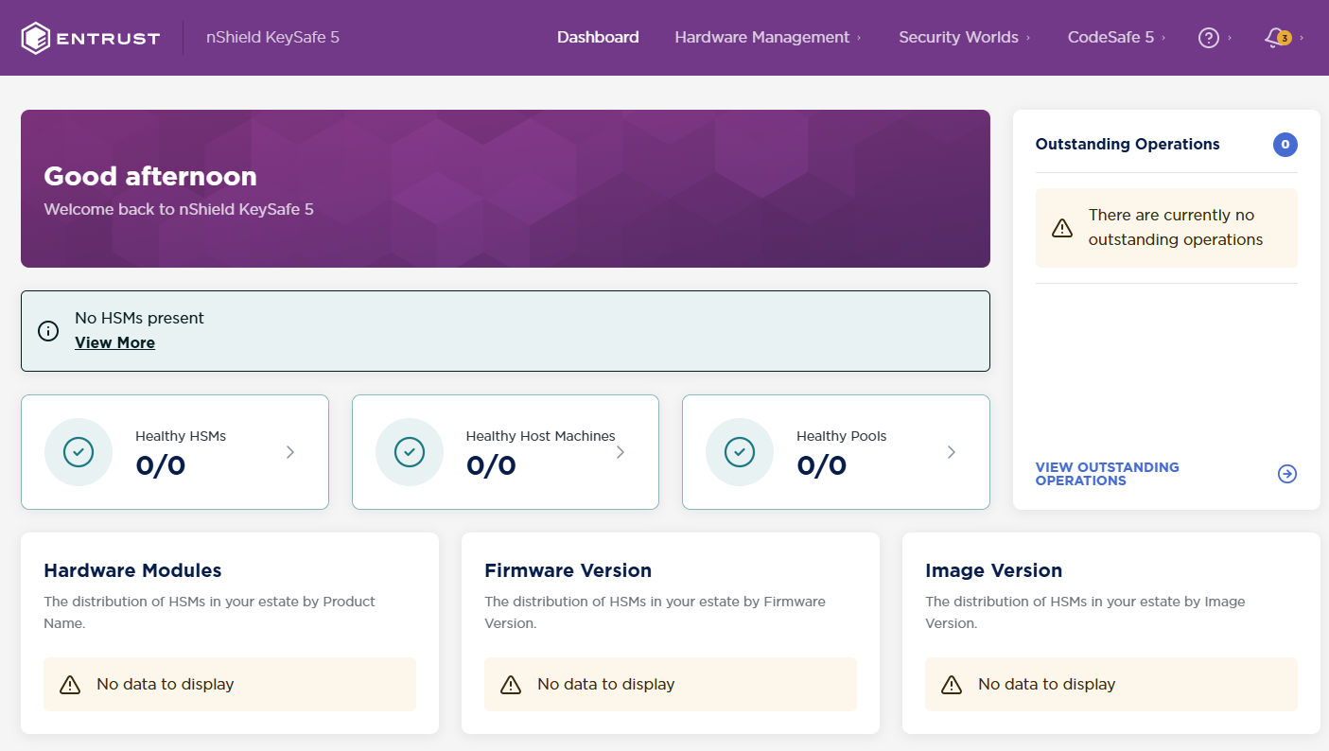Expand the Healthy HSMs card chevron

click(x=289, y=452)
